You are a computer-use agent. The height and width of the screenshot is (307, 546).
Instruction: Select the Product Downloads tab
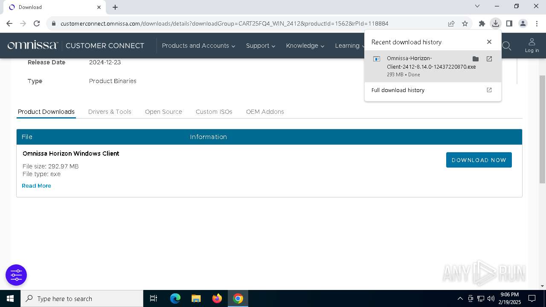46,112
